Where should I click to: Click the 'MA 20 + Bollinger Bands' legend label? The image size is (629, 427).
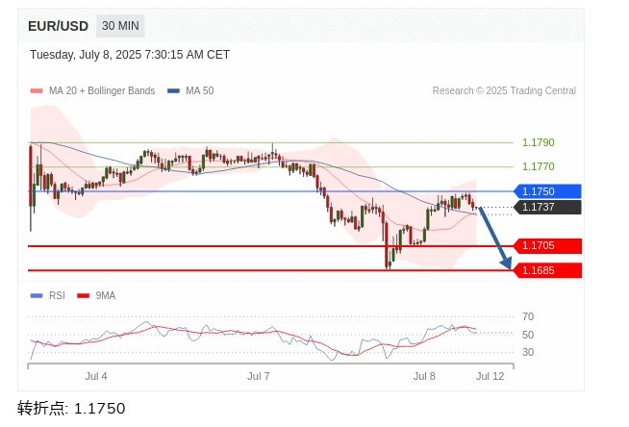[102, 90]
